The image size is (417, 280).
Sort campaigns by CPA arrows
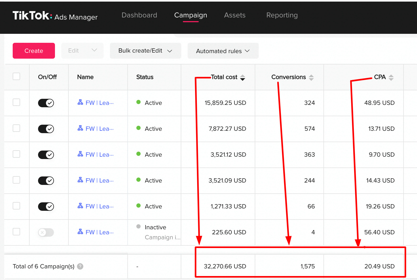point(391,77)
